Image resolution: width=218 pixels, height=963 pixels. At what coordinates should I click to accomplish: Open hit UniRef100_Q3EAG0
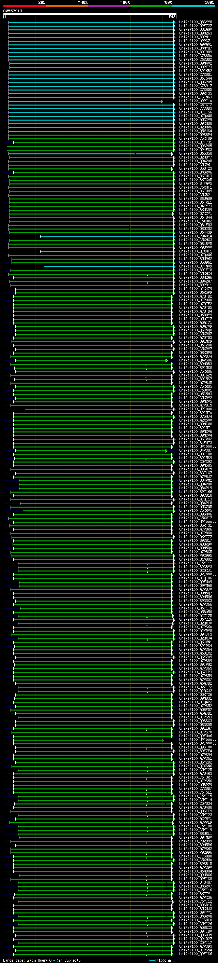pos(195,29)
